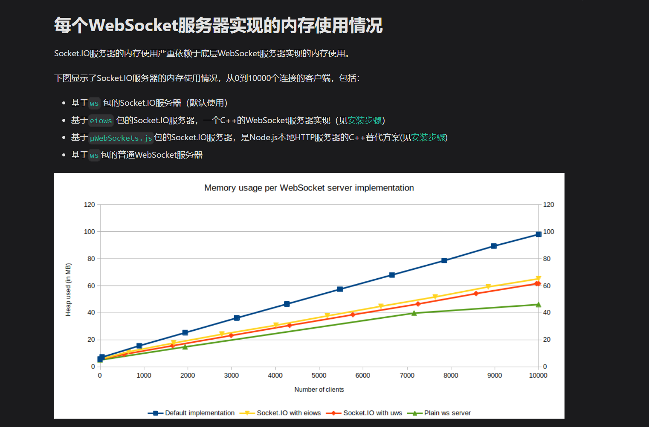Click the chart image of memory usage
Screen dimensions: 649x427
(309, 296)
